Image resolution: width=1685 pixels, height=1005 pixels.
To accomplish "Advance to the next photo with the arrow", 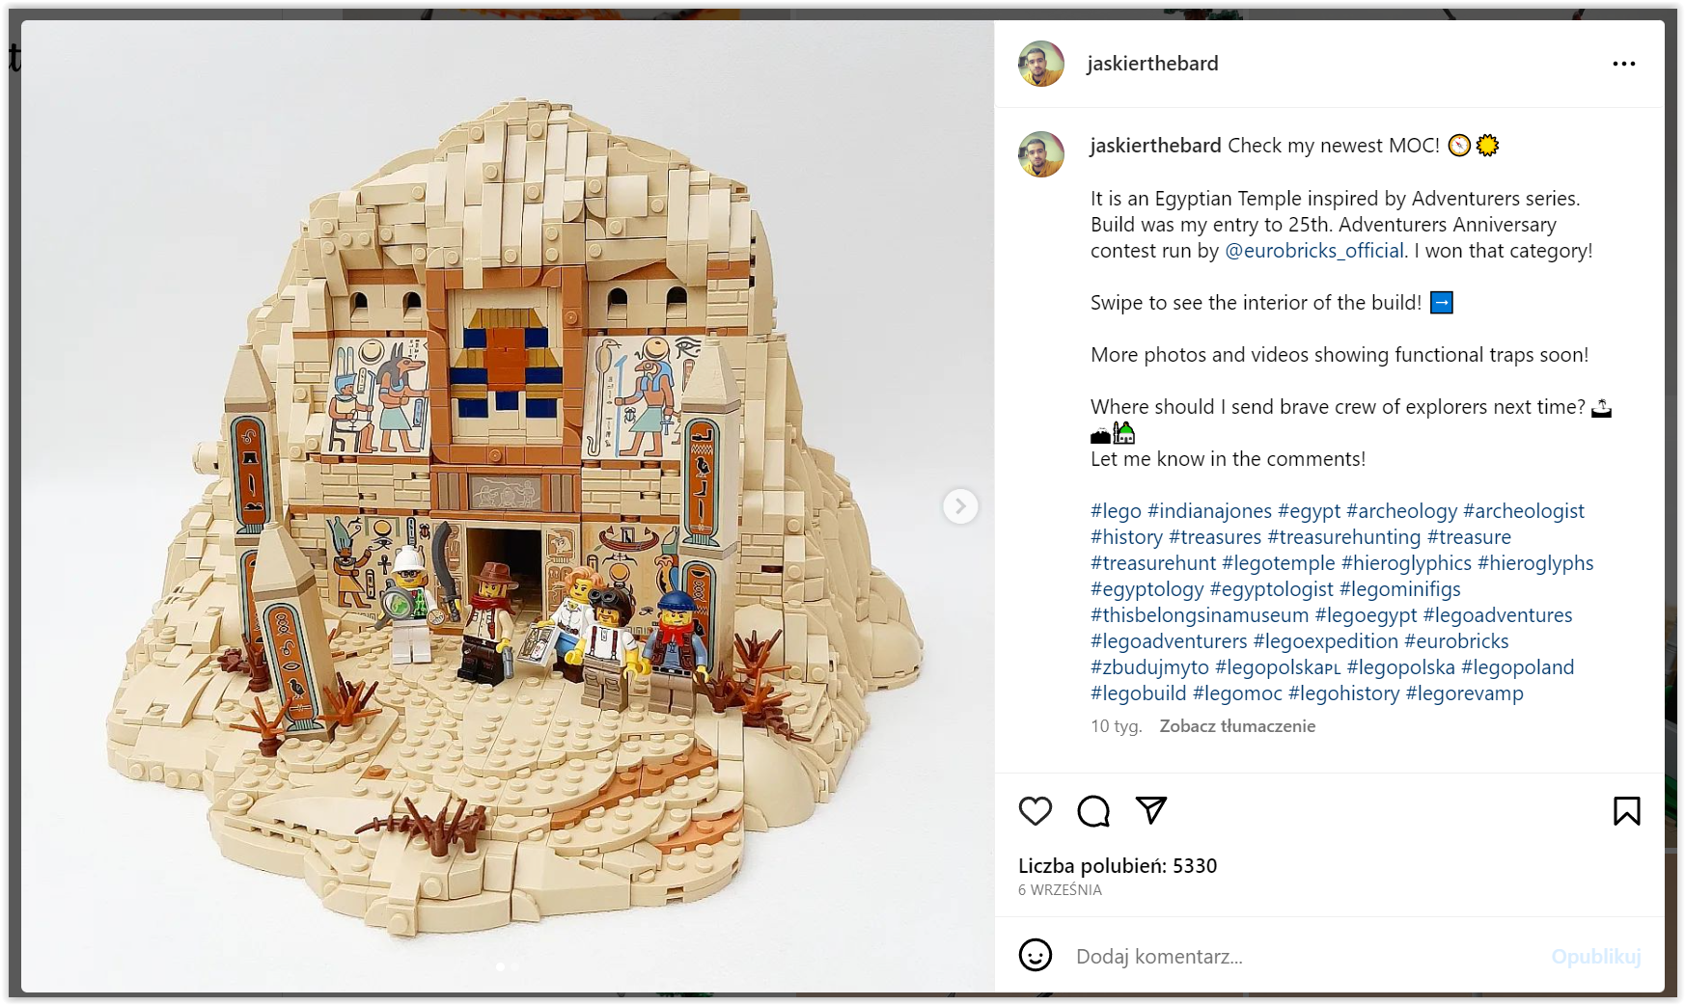I will 960,506.
